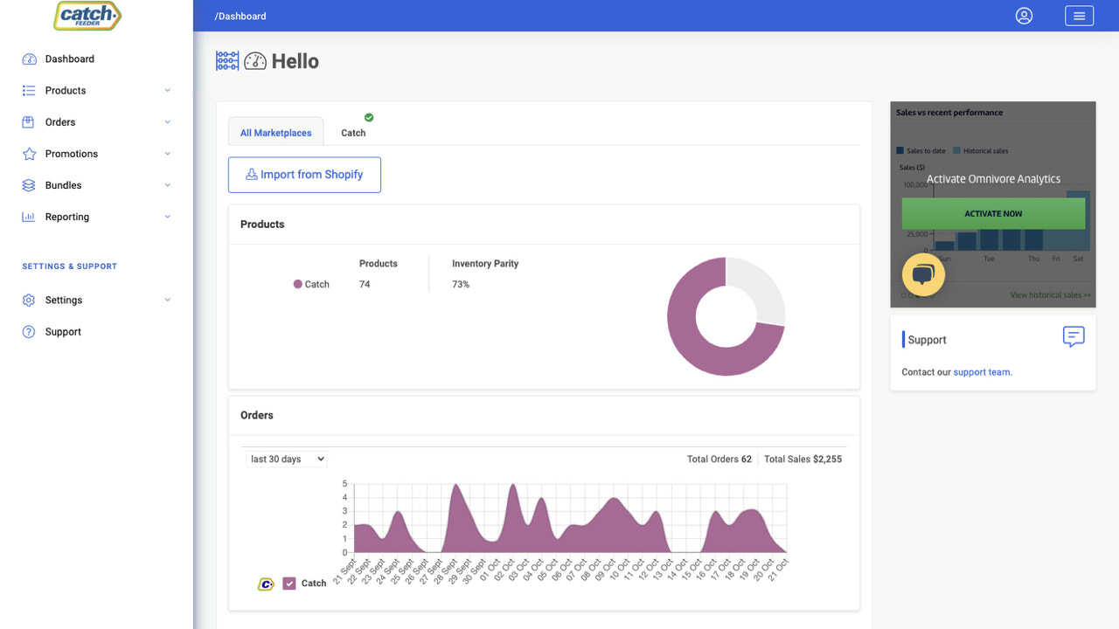Open the last 30 days dropdown
Screen dimensions: 1119x629
286,458
